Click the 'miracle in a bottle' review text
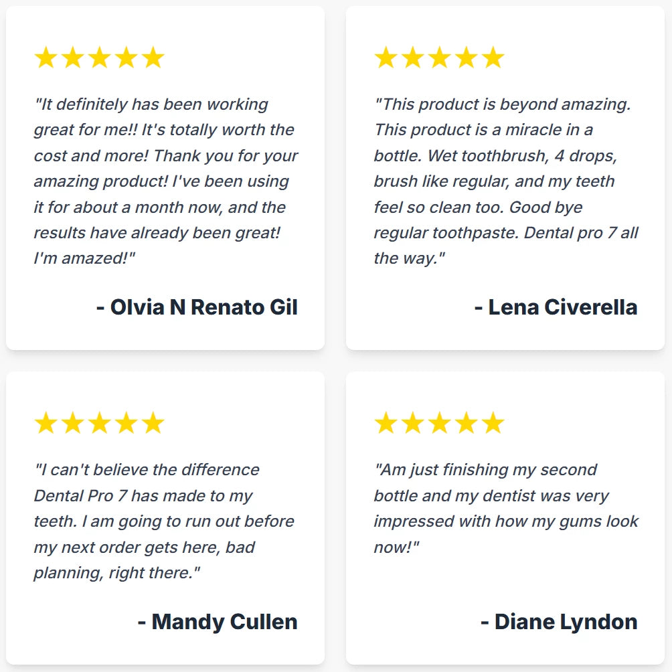Screen dimensions: 672x672 (x=505, y=181)
